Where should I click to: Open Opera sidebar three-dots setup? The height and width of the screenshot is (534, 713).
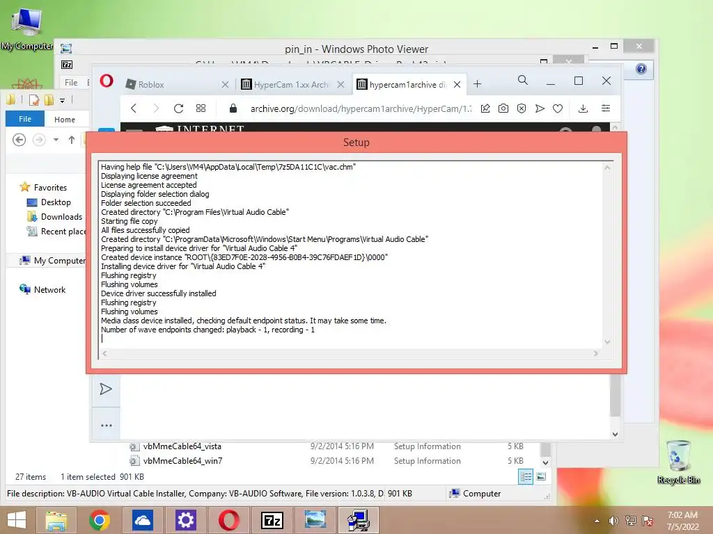(x=107, y=426)
